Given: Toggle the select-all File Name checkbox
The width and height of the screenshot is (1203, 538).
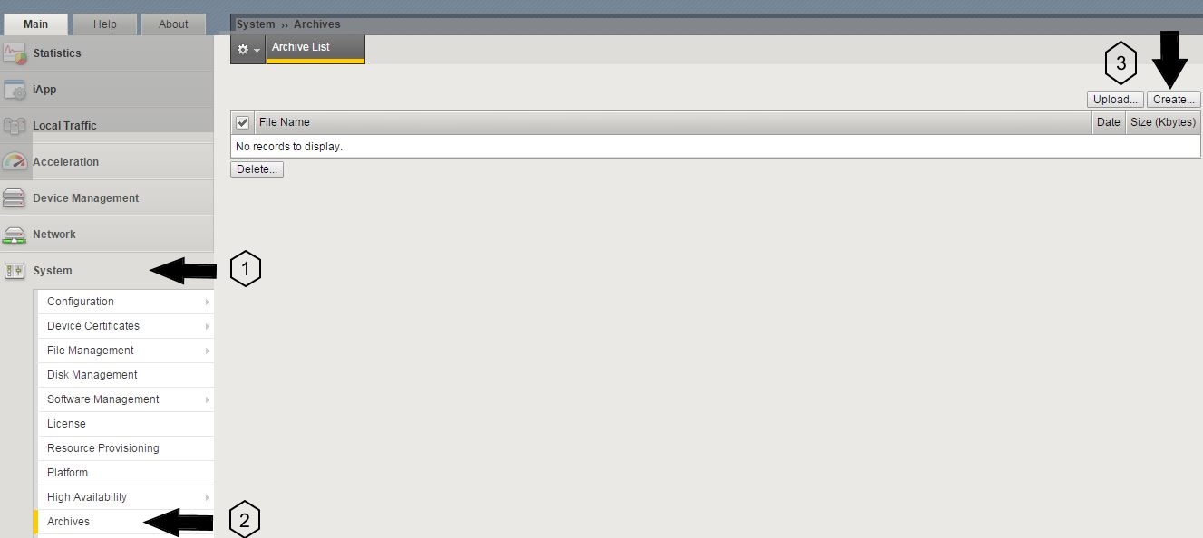Looking at the screenshot, I should tap(242, 122).
